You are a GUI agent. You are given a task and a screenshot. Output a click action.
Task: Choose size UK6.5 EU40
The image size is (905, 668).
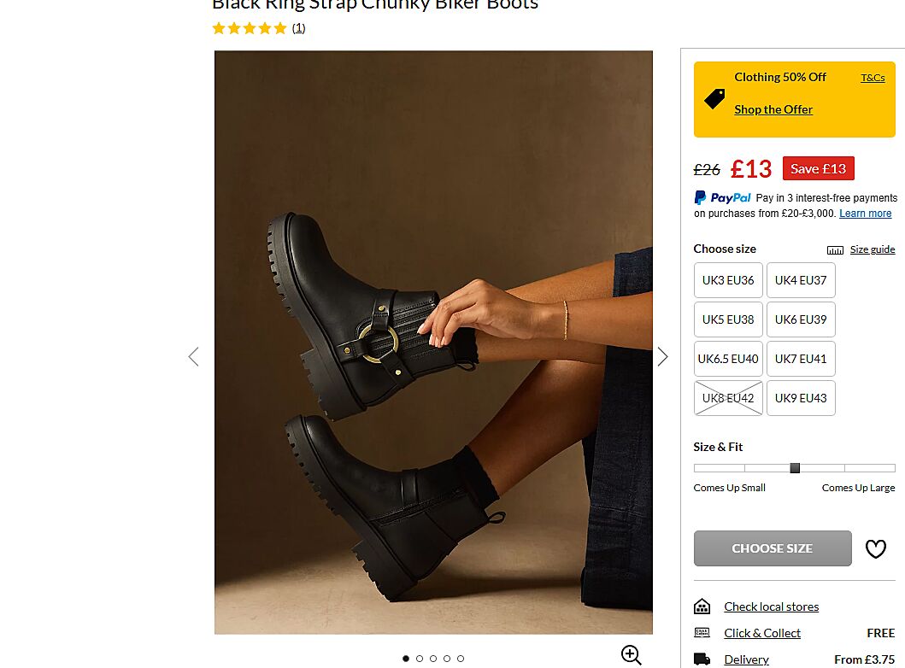pos(728,359)
